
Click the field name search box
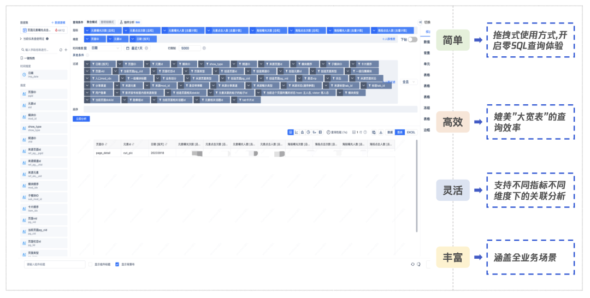click(39, 50)
